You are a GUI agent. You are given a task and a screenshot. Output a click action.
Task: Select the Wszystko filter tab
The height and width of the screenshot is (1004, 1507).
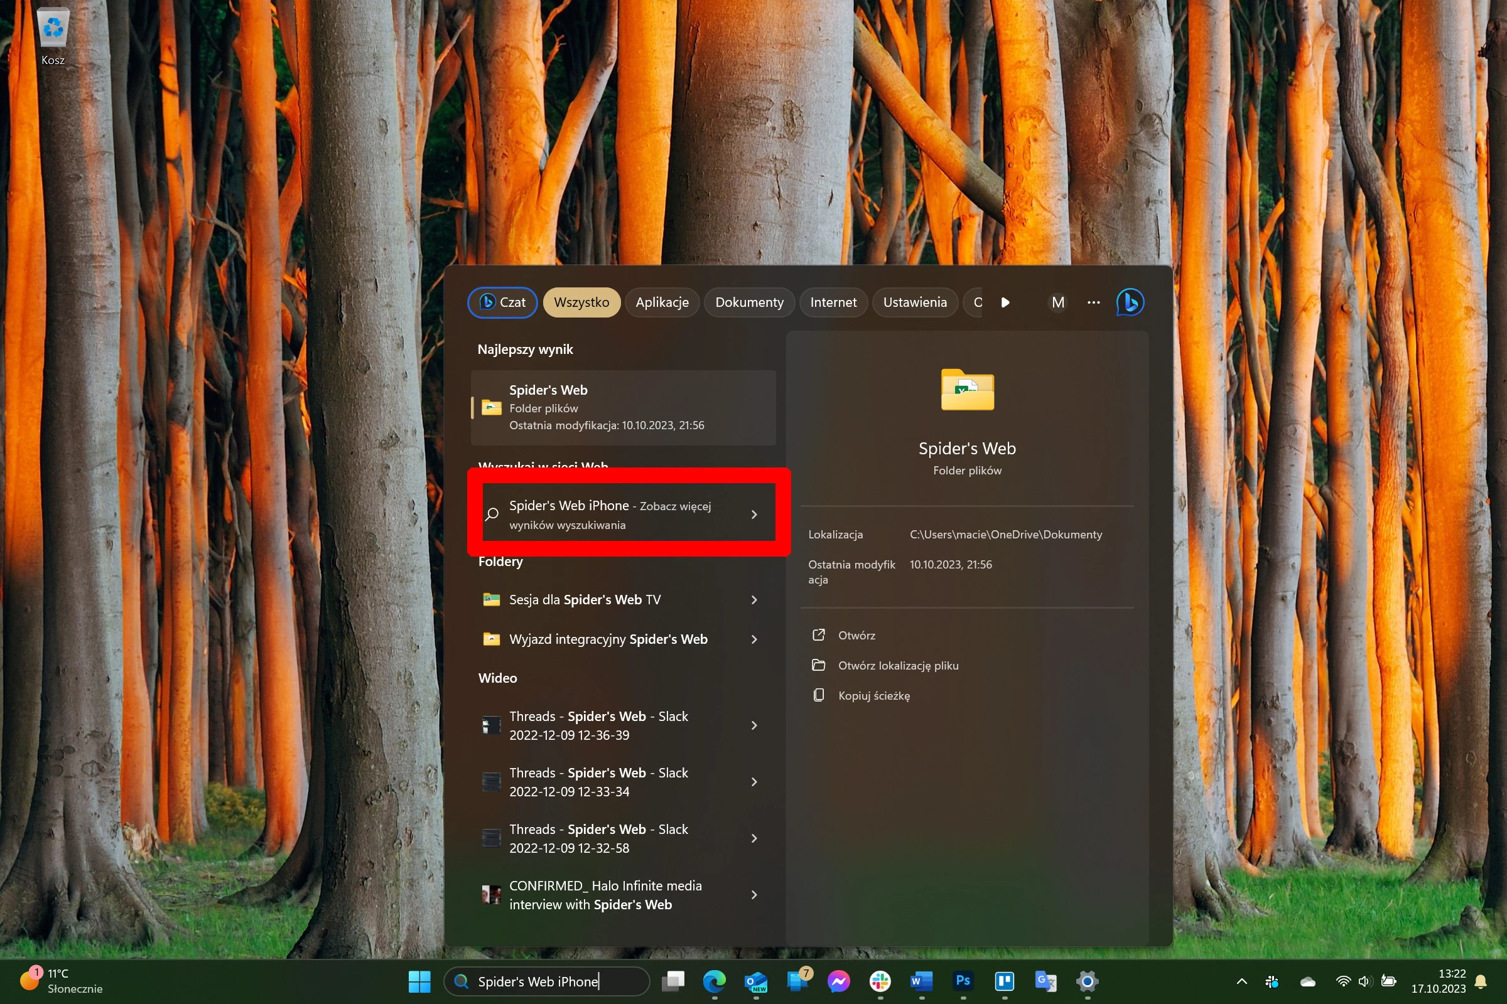point(581,302)
